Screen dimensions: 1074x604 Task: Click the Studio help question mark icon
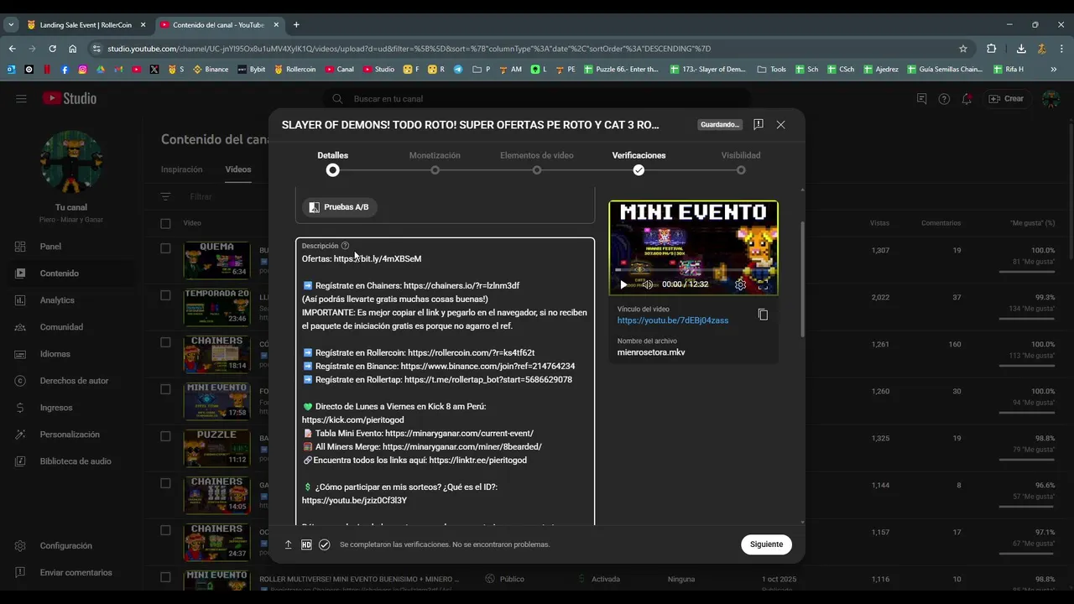[x=944, y=98]
